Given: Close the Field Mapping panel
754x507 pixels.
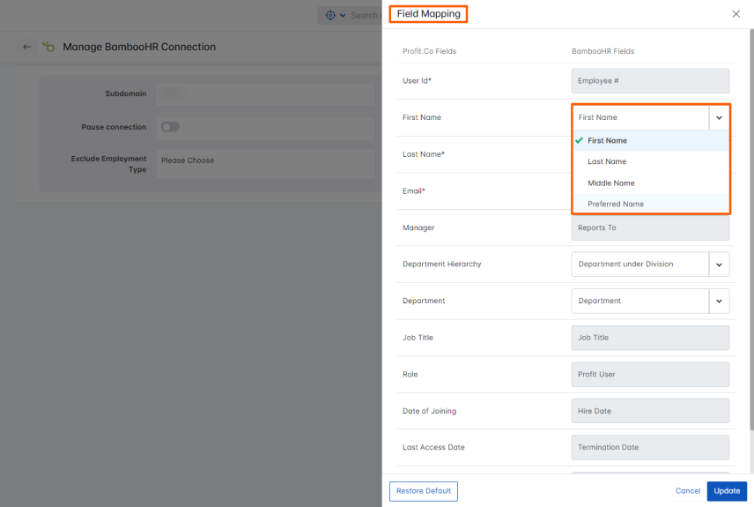Looking at the screenshot, I should (x=736, y=14).
